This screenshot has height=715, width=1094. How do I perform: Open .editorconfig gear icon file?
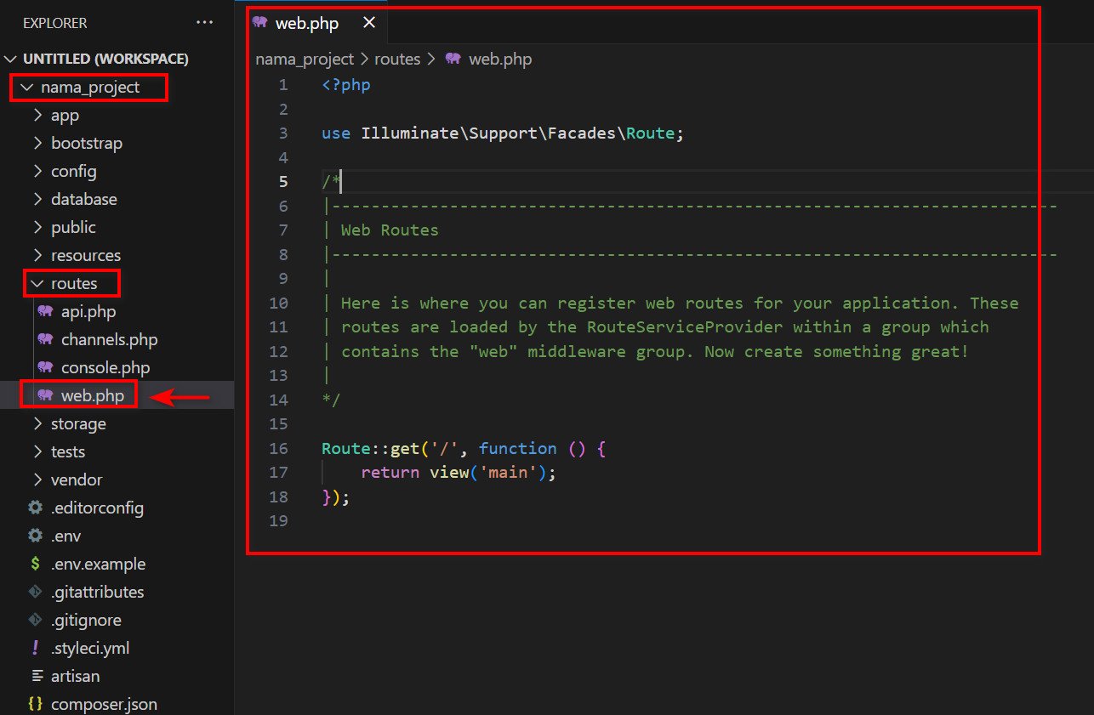(x=35, y=508)
